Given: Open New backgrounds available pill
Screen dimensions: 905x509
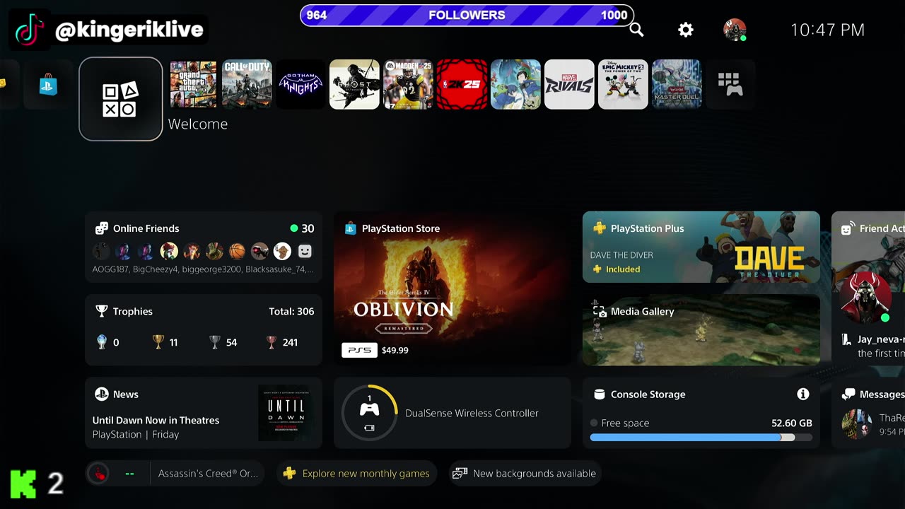Looking at the screenshot, I should click(x=525, y=474).
